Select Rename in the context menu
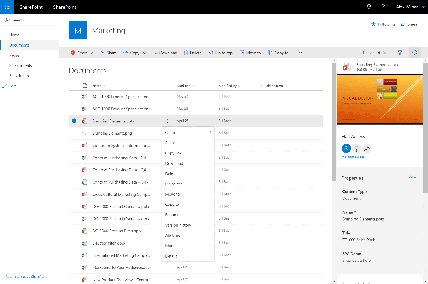Image resolution: width=428 pixels, height=284 pixels. pyautogui.click(x=172, y=215)
